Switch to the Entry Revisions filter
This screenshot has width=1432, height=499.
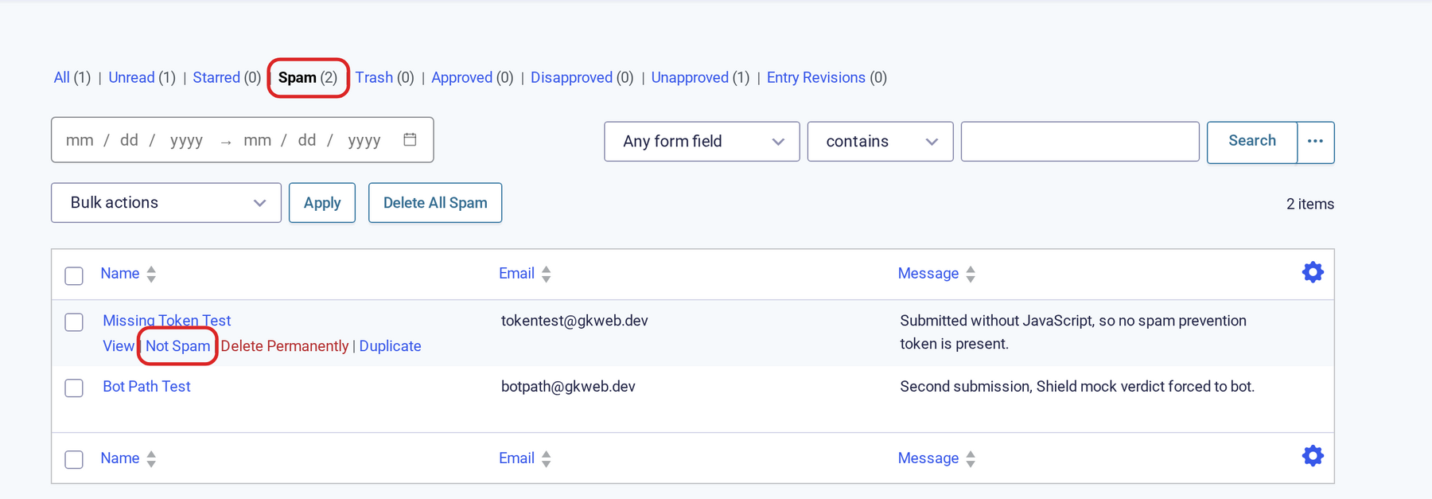point(815,77)
